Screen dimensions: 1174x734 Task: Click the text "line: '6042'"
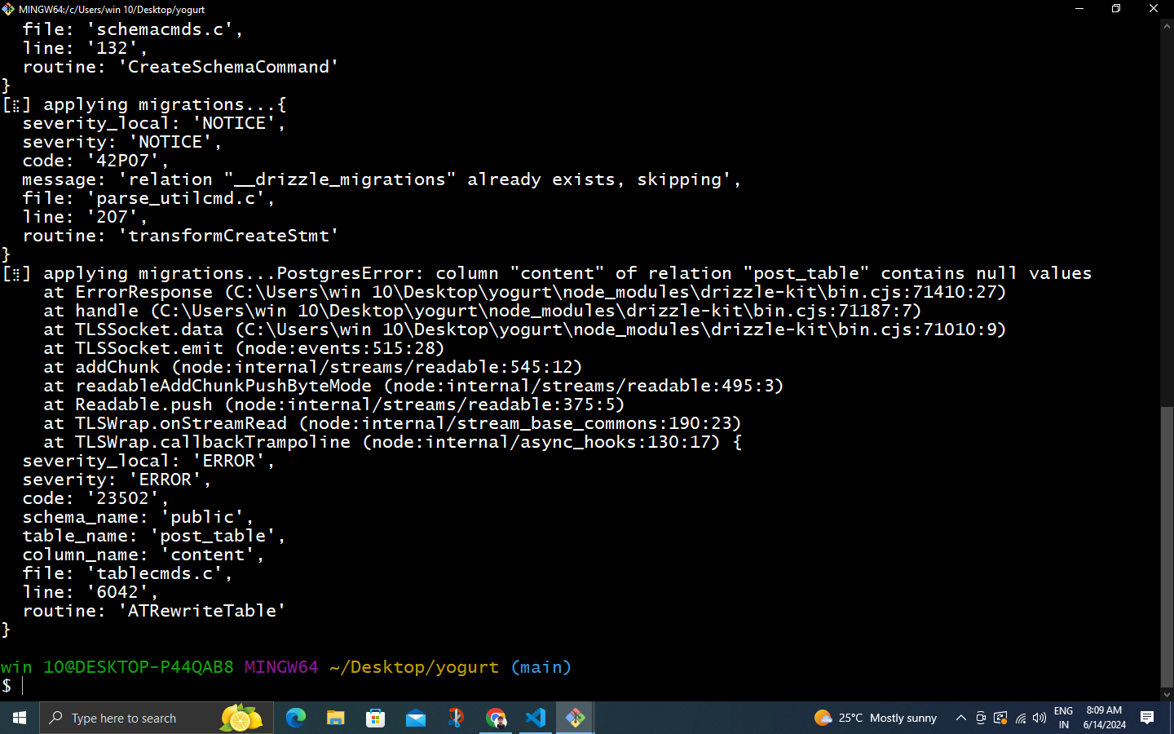click(x=90, y=592)
